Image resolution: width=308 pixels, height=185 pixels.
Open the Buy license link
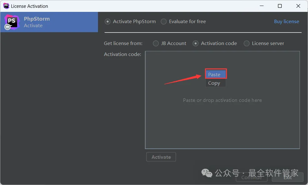pyautogui.click(x=287, y=21)
